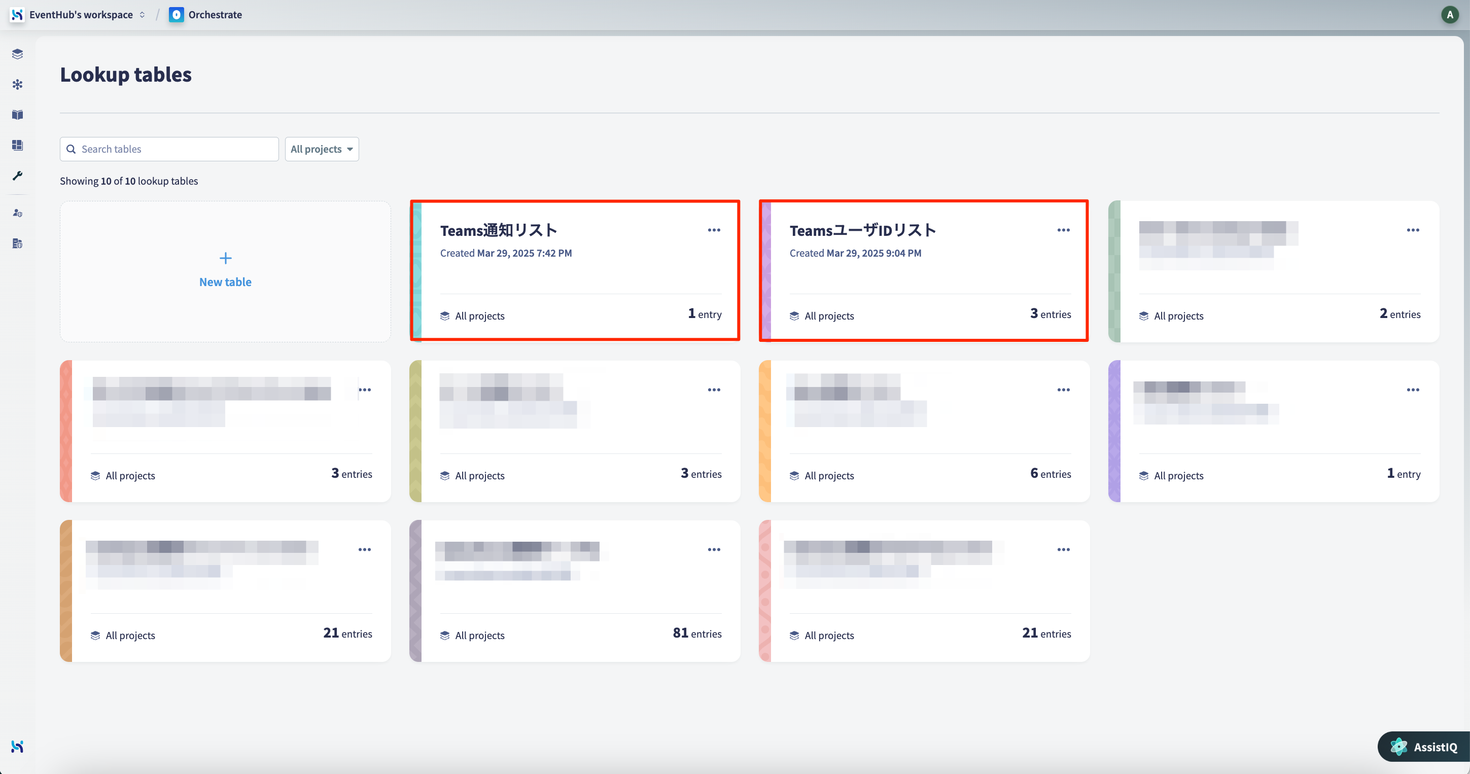Viewport: 1470px width, 774px height.
Task: Open the user avatar A menu
Action: coord(1450,14)
